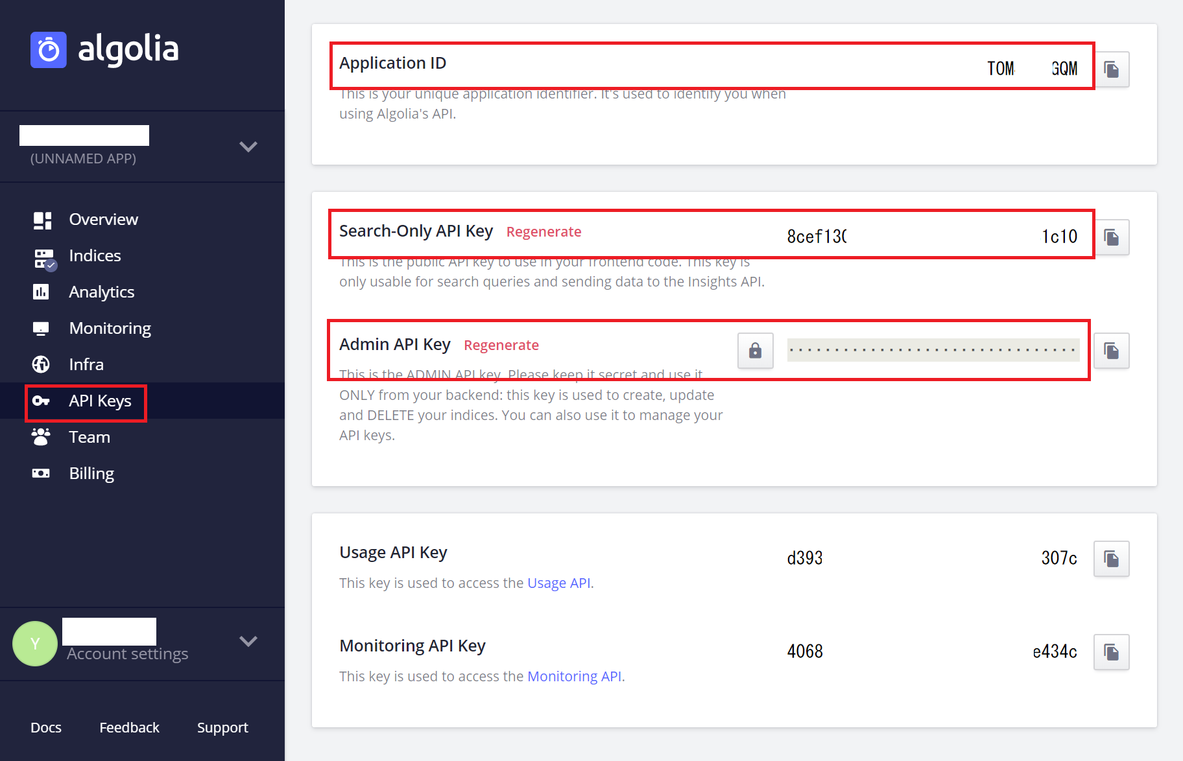Screen dimensions: 1183x761
Task: Click the Algolia logo icon
Action: [x=48, y=49]
